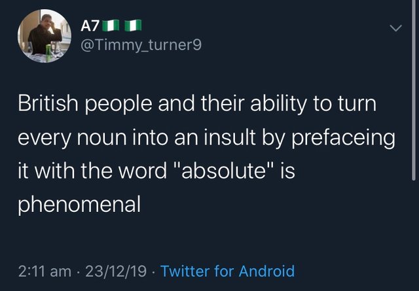Click the second Nigerian flag emoji
This screenshot has height=291, width=419.
click(134, 26)
